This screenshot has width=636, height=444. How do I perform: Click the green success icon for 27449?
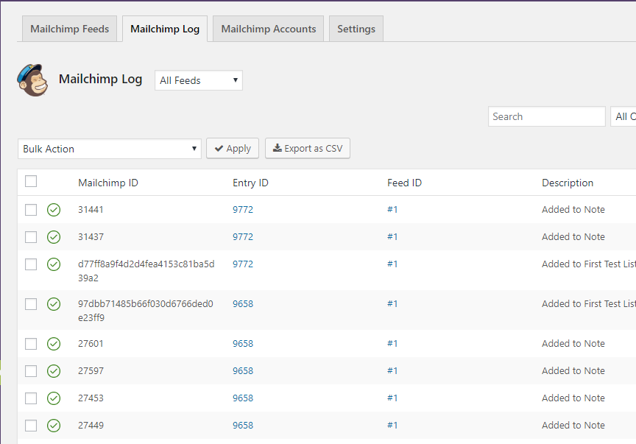[54, 426]
